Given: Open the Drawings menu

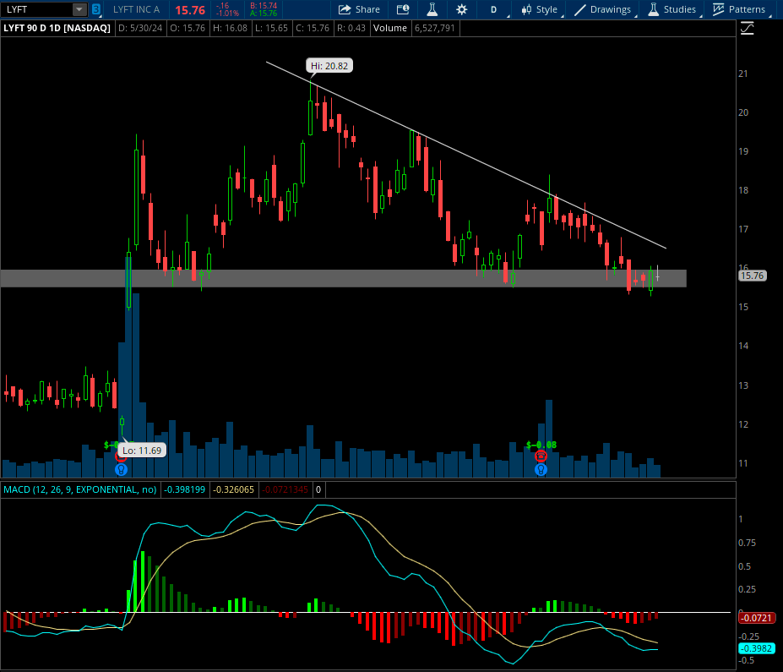Looking at the screenshot, I should tap(603, 9).
